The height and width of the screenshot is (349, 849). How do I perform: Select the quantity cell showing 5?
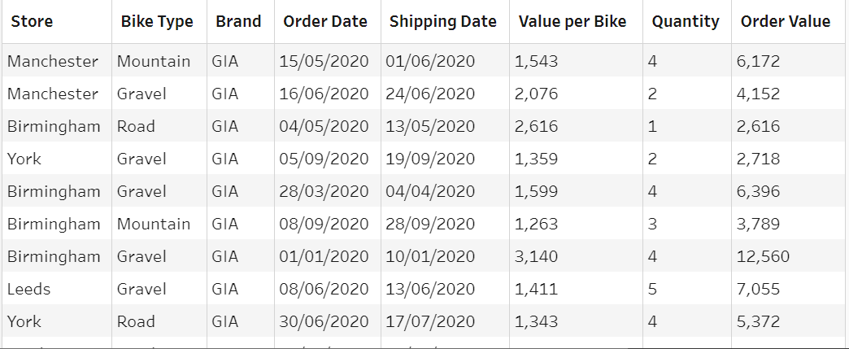pyautogui.click(x=652, y=289)
